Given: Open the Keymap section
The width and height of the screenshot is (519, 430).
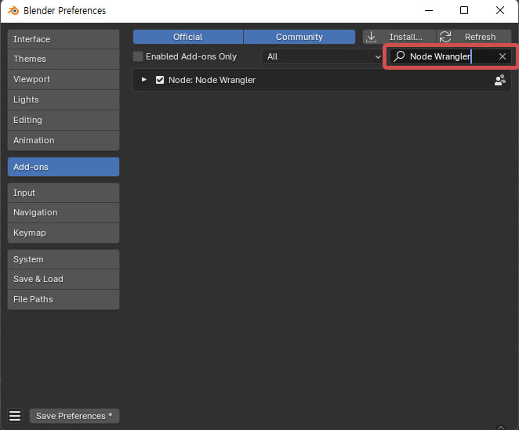Looking at the screenshot, I should tap(64, 233).
